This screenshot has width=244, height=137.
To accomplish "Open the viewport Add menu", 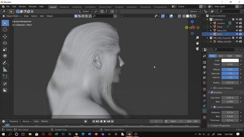I will [42, 16].
